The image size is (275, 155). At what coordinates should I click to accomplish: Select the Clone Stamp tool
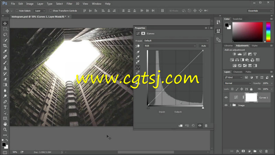(5, 68)
